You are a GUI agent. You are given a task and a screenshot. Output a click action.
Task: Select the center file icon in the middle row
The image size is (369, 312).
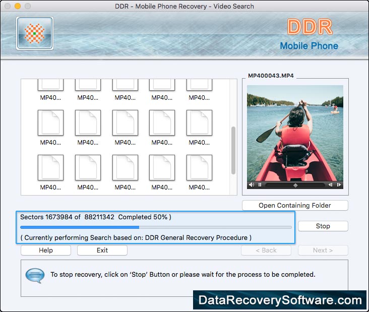(125, 122)
